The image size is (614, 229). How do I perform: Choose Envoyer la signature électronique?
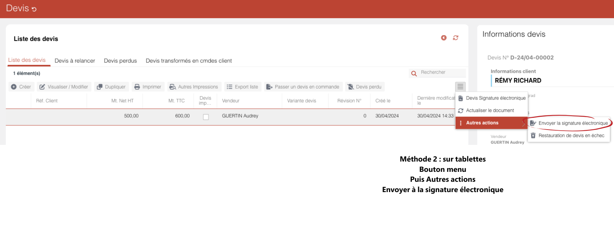pyautogui.click(x=569, y=123)
